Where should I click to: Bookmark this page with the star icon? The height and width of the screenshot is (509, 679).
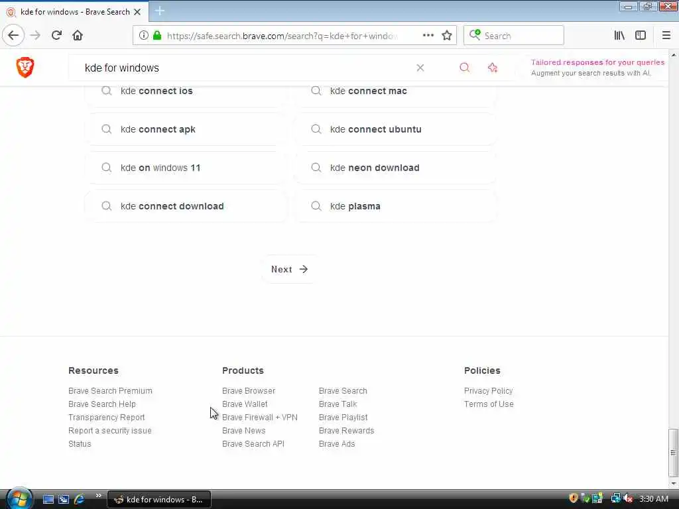[x=447, y=36]
